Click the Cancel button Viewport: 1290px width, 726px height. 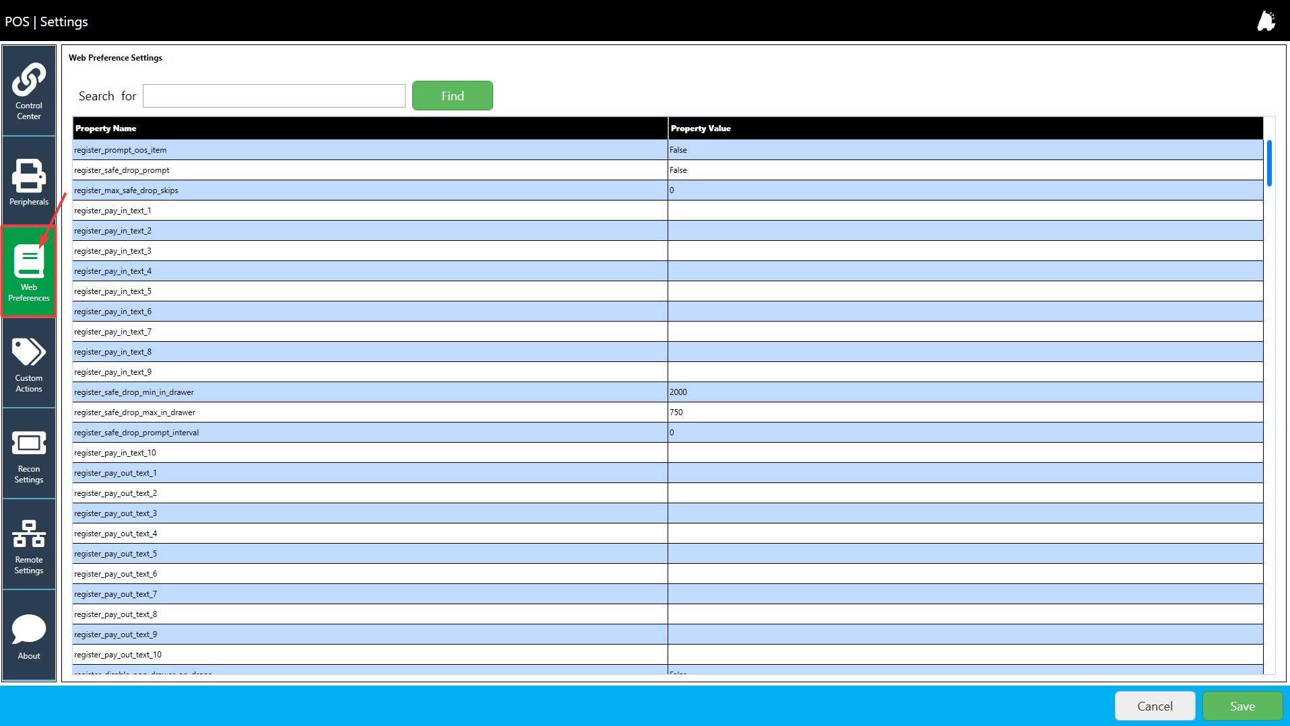1155,706
